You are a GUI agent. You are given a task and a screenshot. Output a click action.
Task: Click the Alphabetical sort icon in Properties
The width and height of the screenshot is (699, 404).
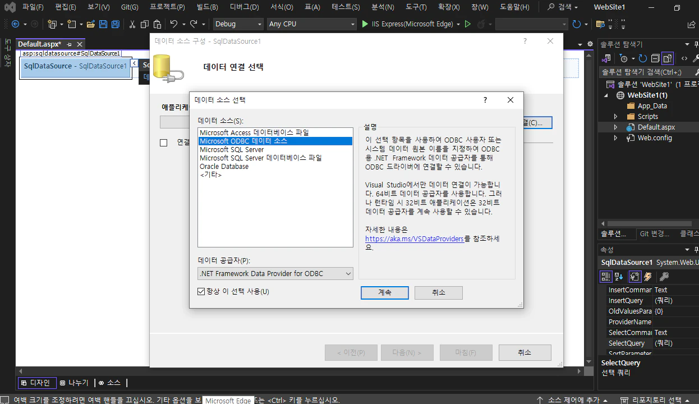[619, 276]
